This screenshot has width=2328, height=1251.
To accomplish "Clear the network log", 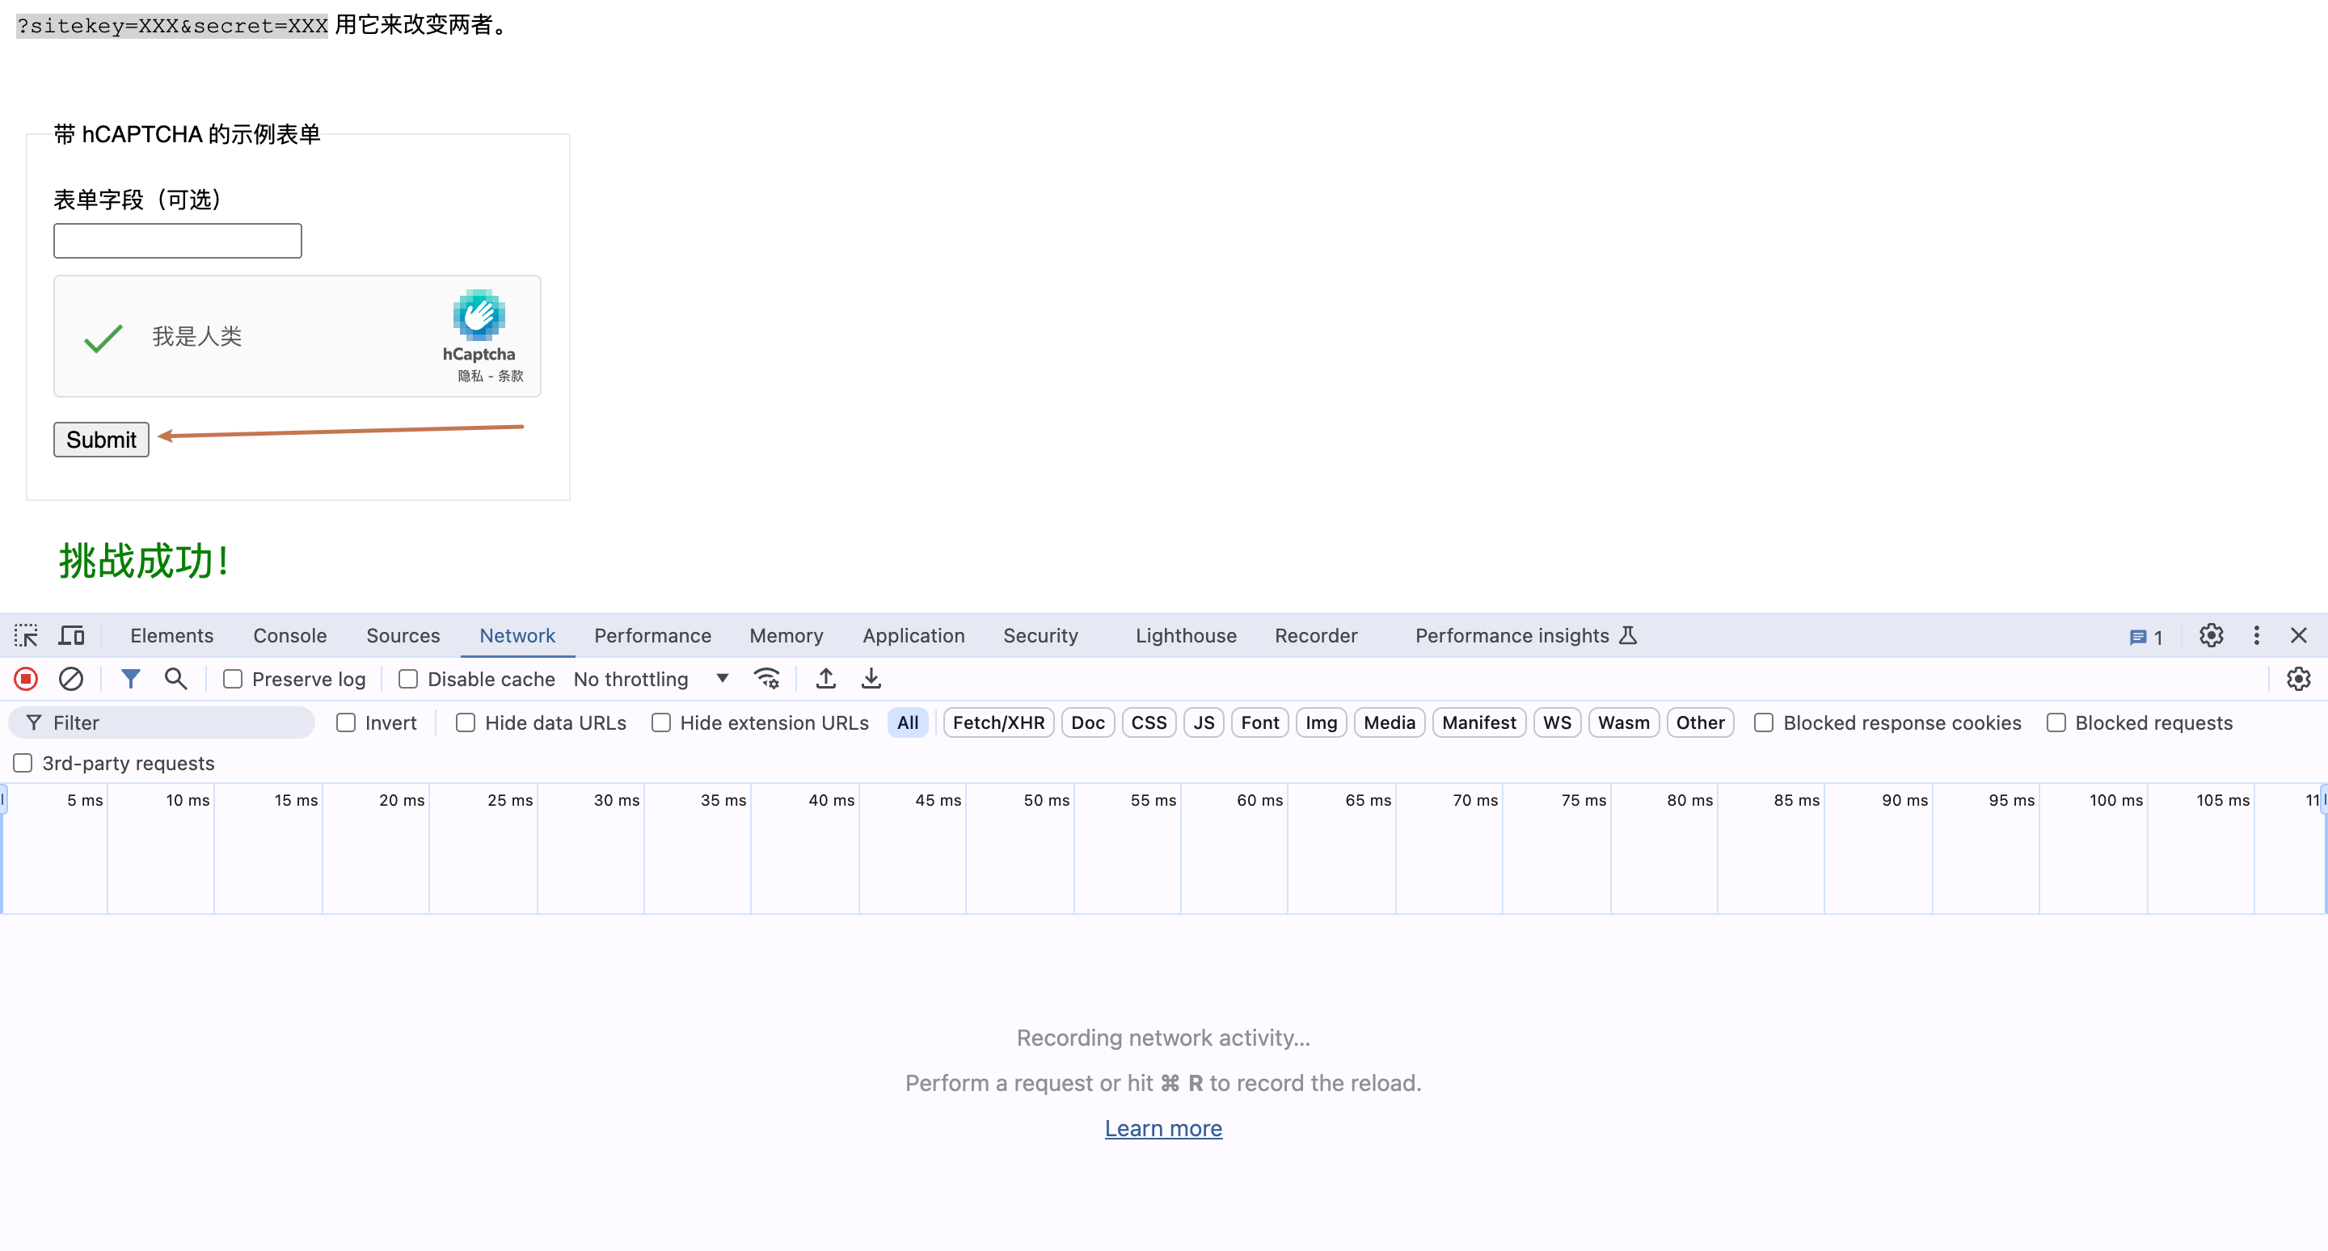I will 71,678.
